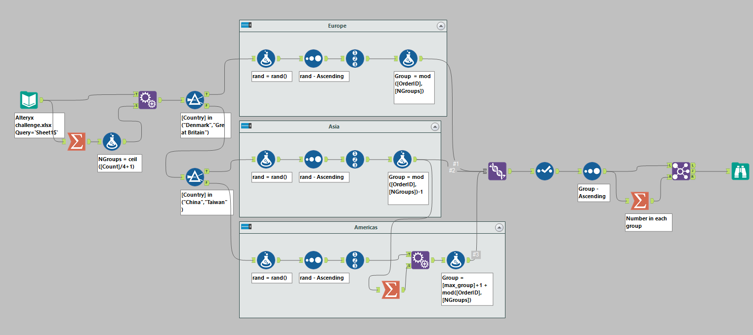The width and height of the screenshot is (753, 335).
Task: Open the Browse tool at the workflow end
Action: tap(740, 171)
